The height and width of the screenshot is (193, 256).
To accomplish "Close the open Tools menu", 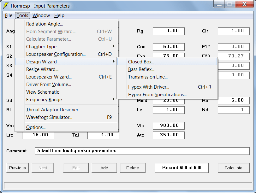I will click(22, 15).
